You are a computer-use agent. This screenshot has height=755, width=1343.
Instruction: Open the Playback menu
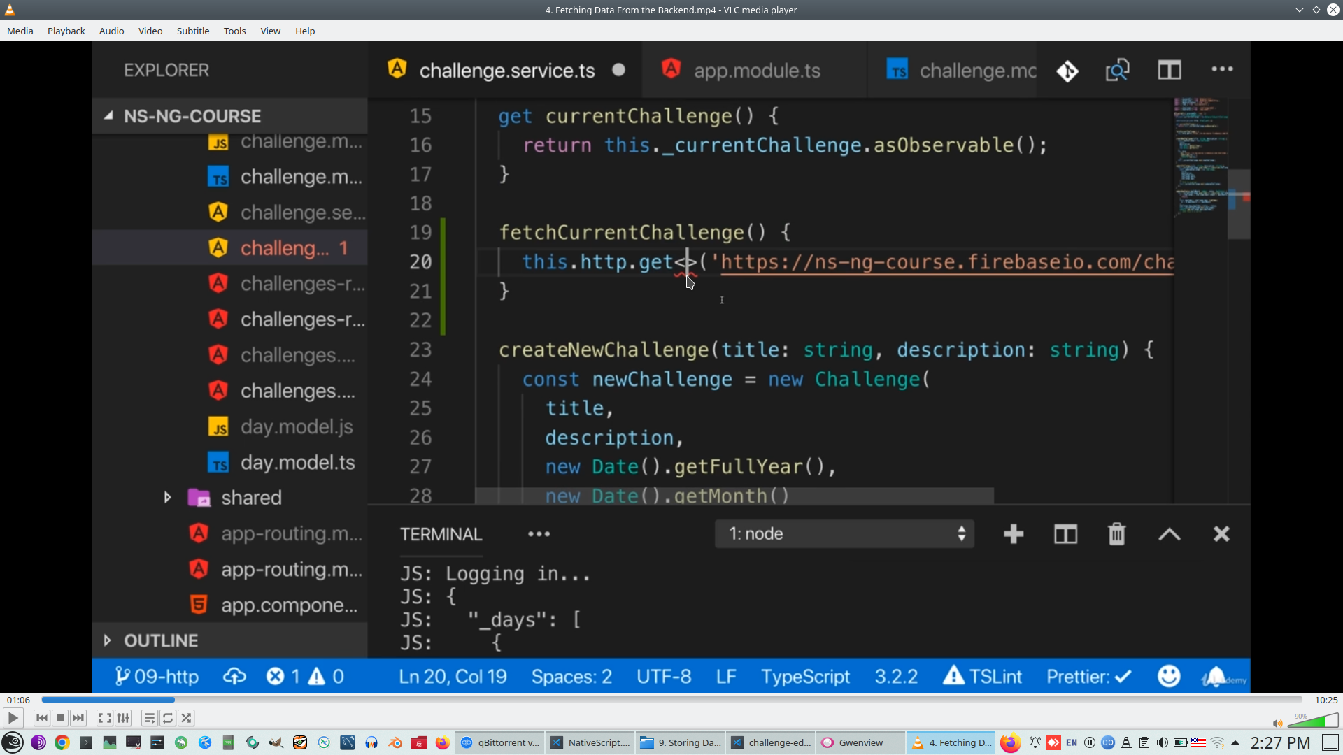coord(66,31)
